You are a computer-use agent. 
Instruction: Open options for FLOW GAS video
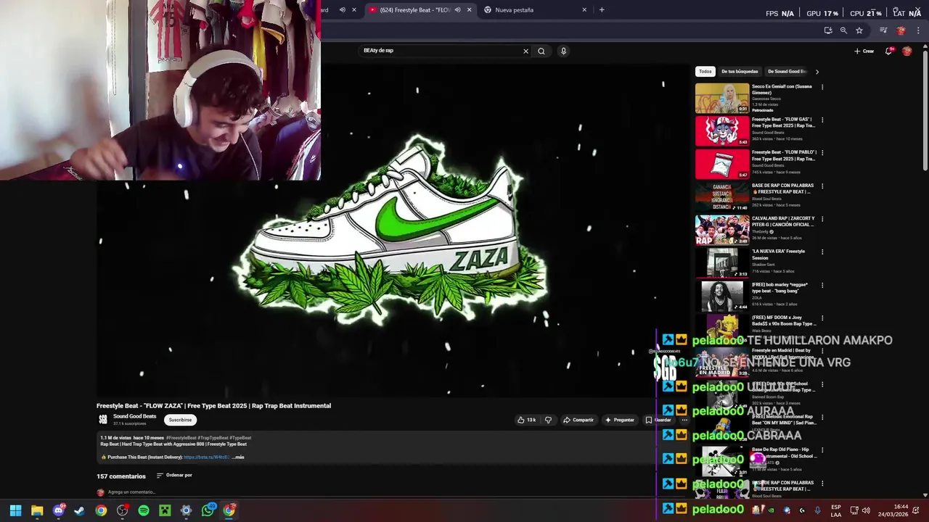822,120
